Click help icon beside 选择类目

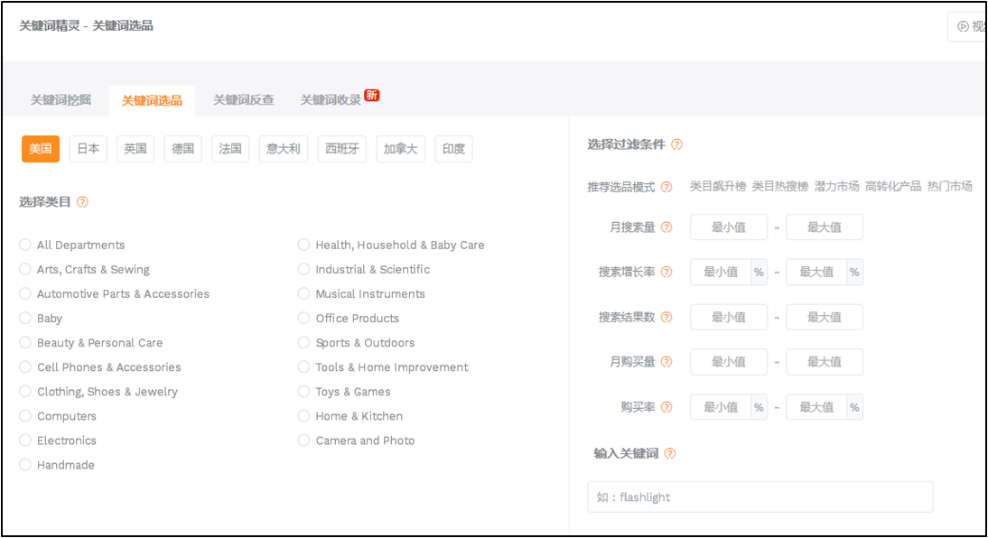click(82, 202)
